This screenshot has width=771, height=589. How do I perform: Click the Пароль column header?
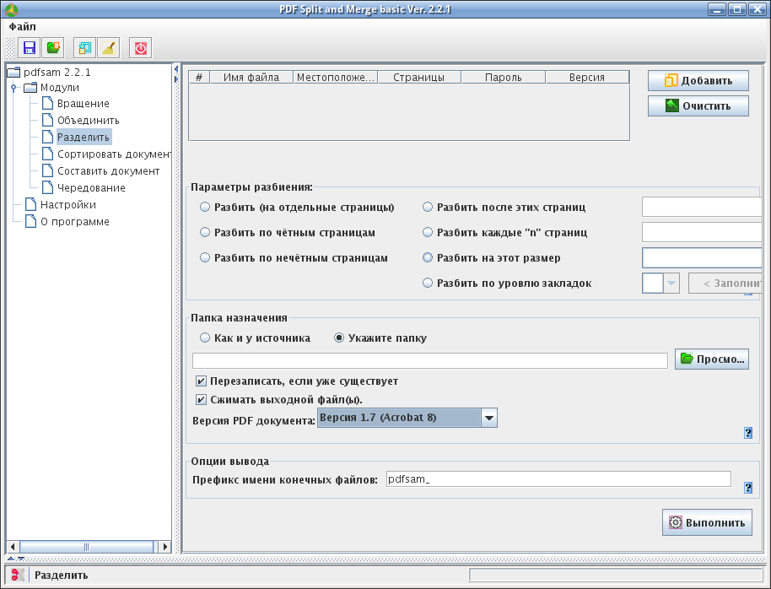pos(503,78)
